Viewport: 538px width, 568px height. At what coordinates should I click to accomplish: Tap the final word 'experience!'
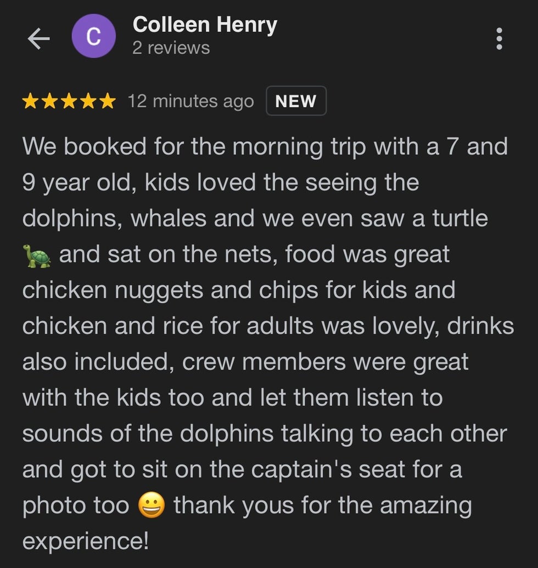point(86,542)
